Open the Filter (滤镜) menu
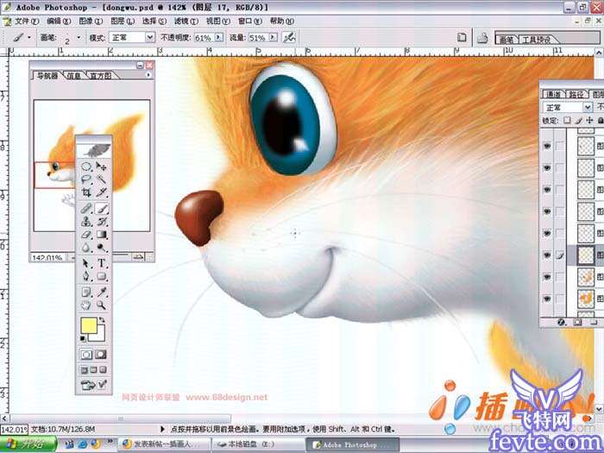Screen dimensions: 604x453 click(186, 21)
